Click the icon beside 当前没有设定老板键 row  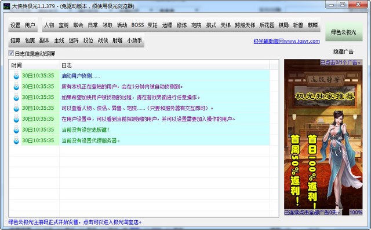point(16,129)
